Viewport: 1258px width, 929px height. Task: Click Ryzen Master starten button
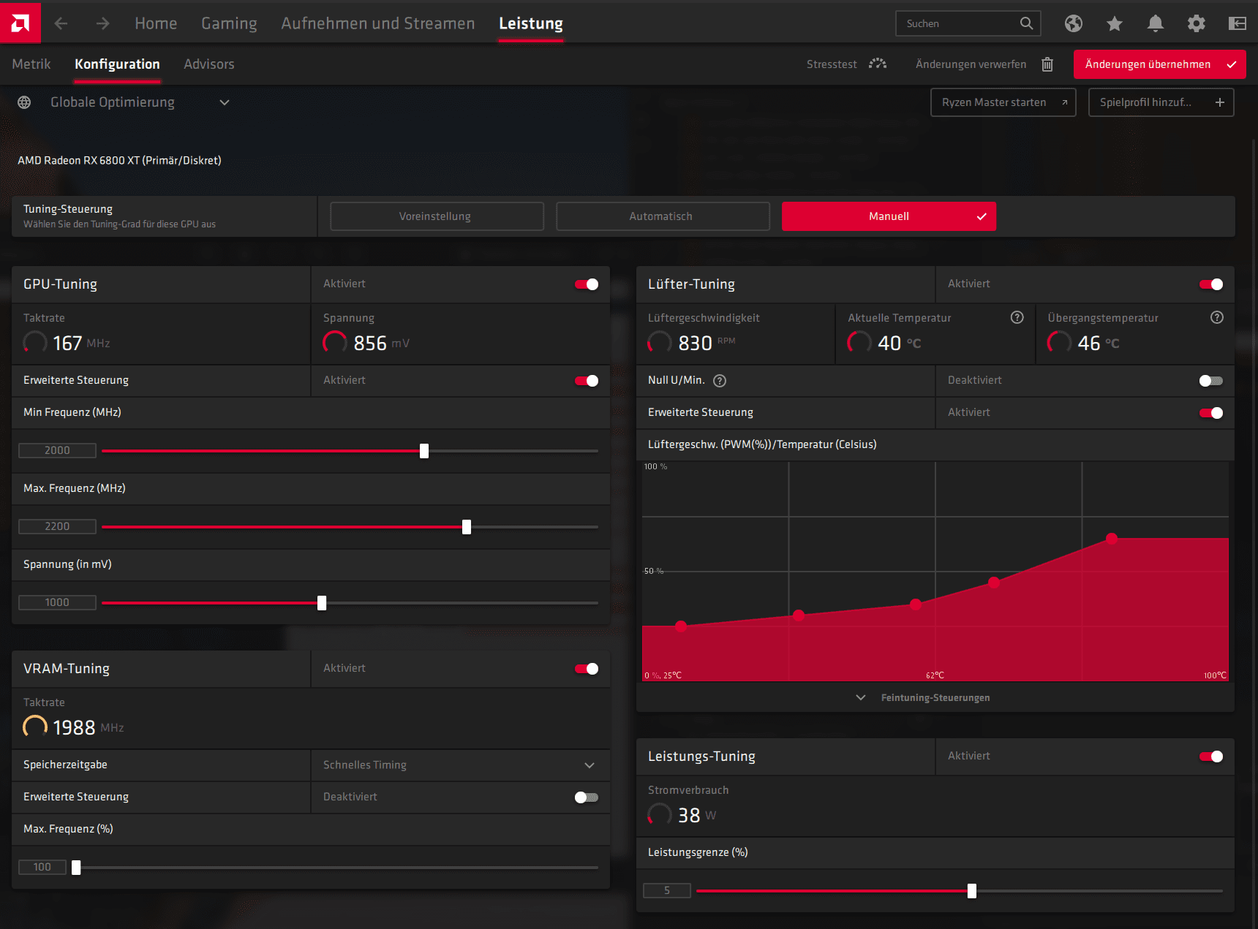click(x=1003, y=102)
